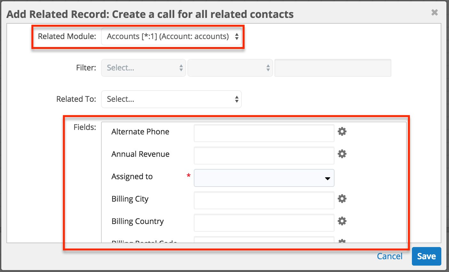Screen dimensions: 449x272
Task: Click inside the Alternate Phone input
Action: pos(264,133)
